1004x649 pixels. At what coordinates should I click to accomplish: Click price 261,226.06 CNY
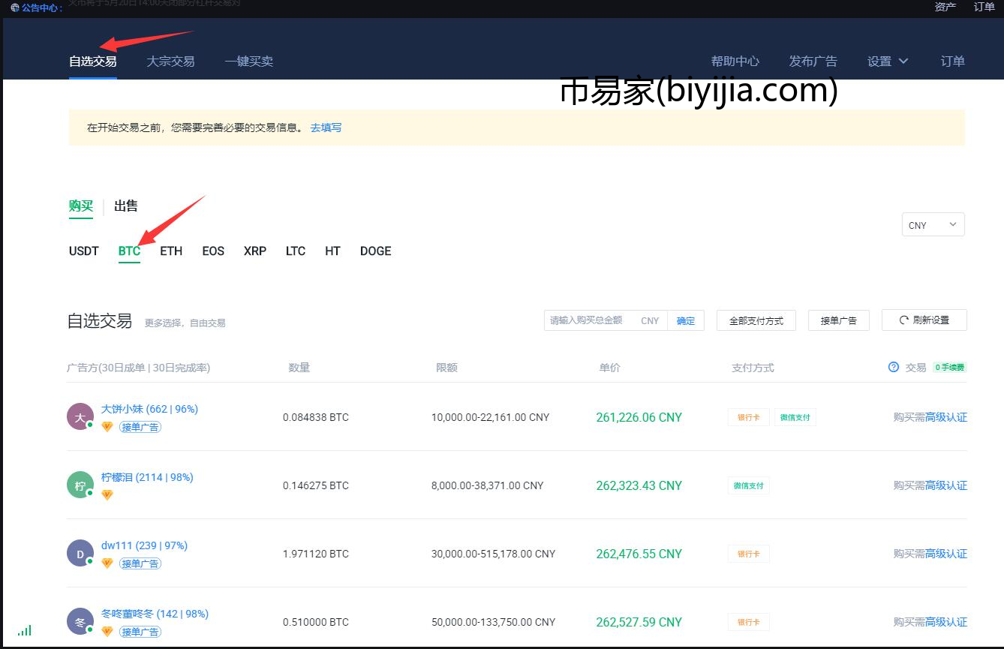click(x=639, y=417)
